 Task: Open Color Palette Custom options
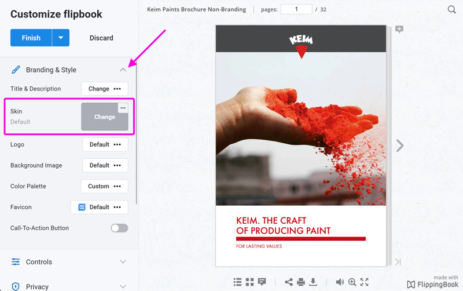104,186
